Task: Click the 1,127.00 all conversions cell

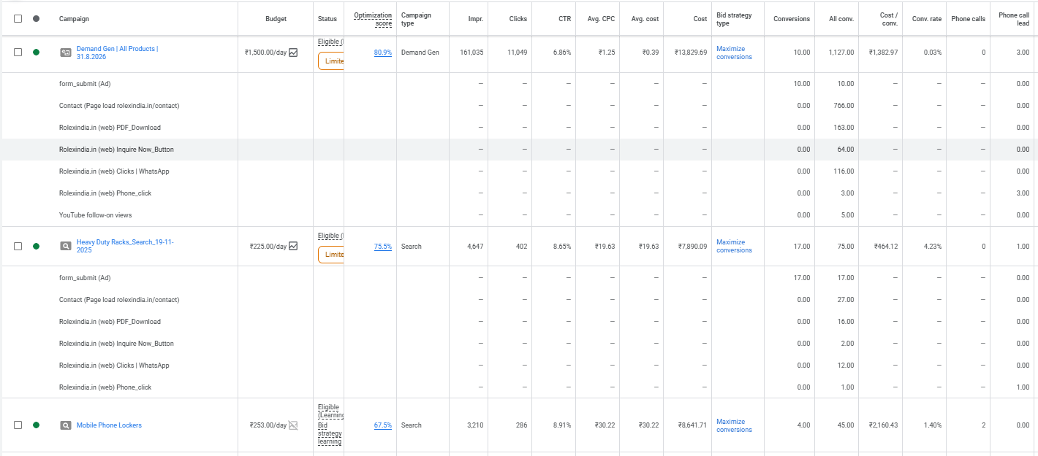Action: pyautogui.click(x=841, y=53)
